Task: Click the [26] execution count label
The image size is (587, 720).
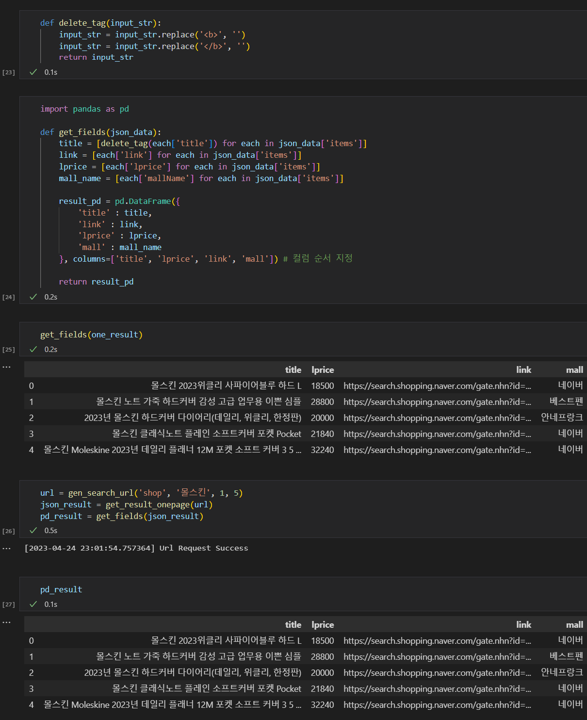Action: tap(9, 531)
